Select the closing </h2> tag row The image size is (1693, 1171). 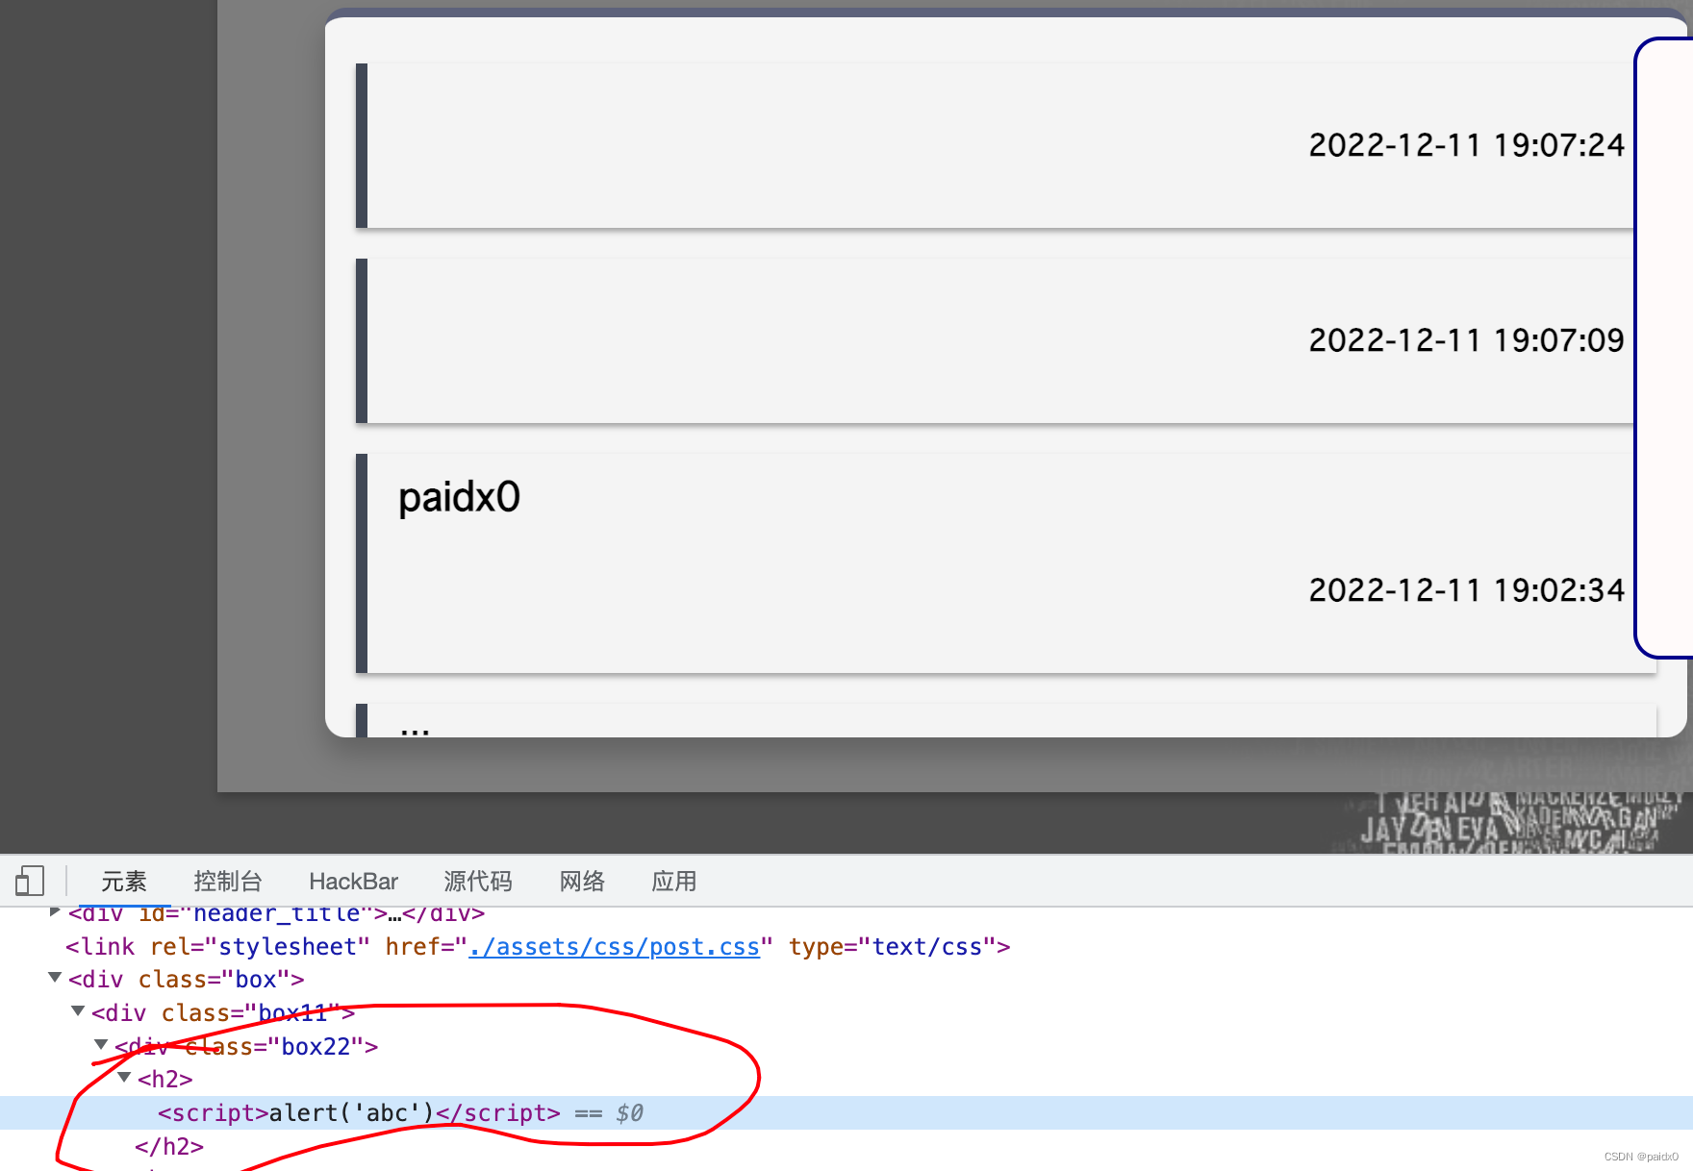click(846, 1147)
